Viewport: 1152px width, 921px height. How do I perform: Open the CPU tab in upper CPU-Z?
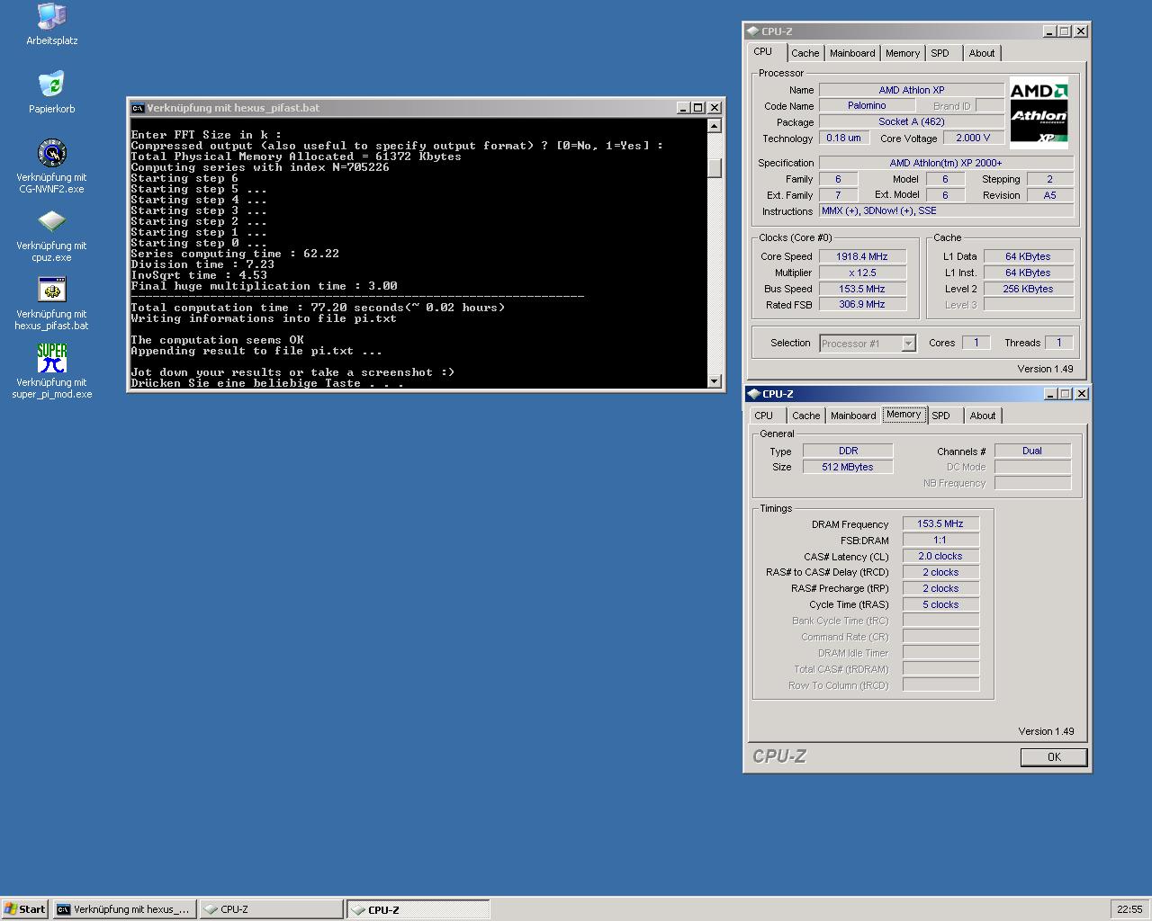(x=762, y=52)
